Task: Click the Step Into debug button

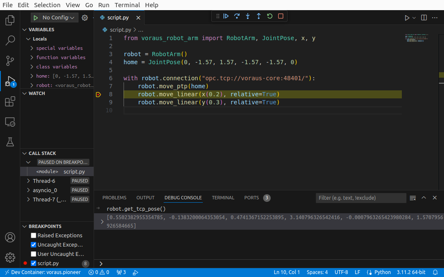Action: point(248,16)
